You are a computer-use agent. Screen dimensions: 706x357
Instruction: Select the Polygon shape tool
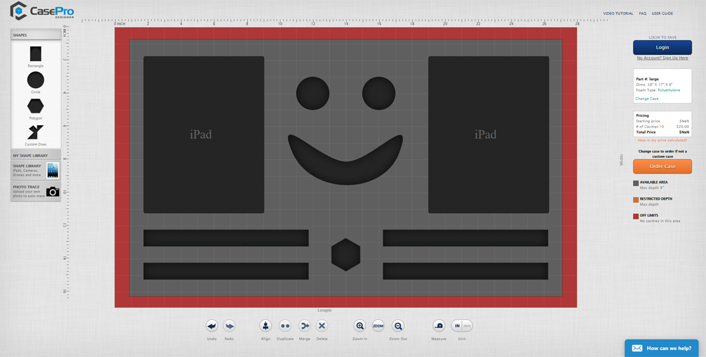click(x=35, y=106)
